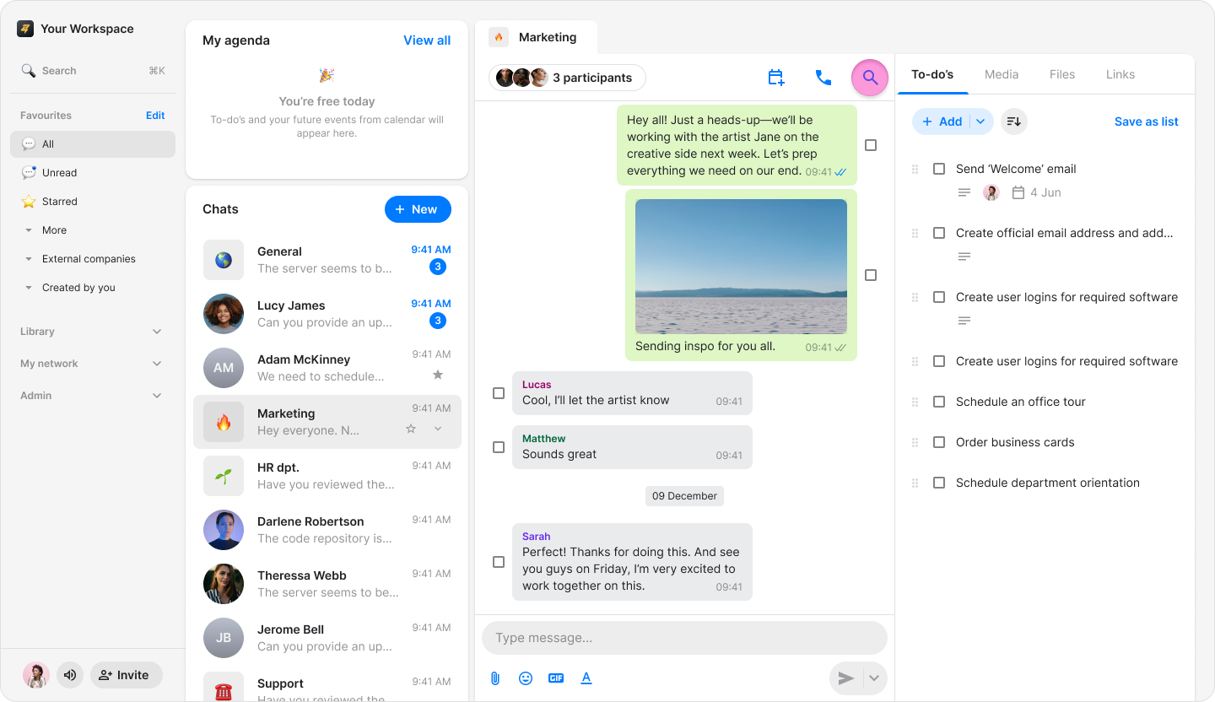Expand the Library section
Screen dimensions: 1215x702
pyautogui.click(x=157, y=332)
